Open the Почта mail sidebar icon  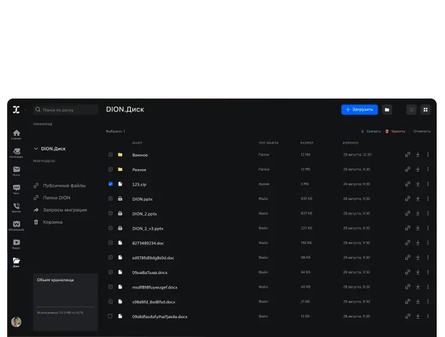[x=17, y=171]
